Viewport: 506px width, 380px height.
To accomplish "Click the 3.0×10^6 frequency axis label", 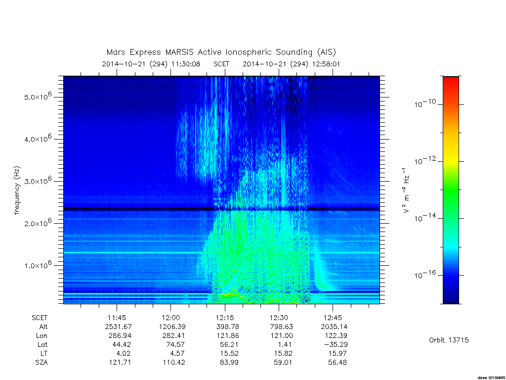I will [38, 180].
